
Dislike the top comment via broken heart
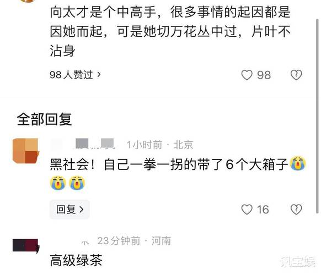pyautogui.click(x=296, y=75)
